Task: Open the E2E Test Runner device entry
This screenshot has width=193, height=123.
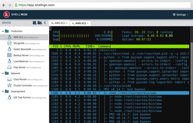Action: [x=24, y=97]
